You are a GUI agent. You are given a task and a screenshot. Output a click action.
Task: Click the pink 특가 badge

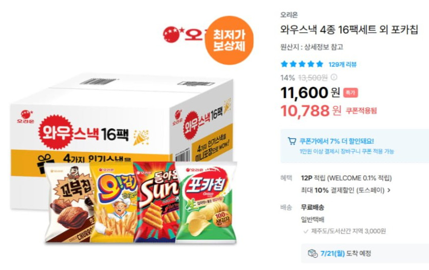click(350, 93)
